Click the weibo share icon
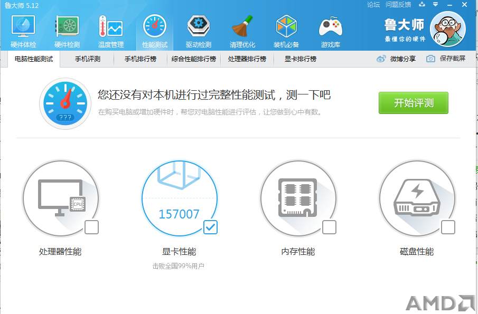 coord(381,59)
